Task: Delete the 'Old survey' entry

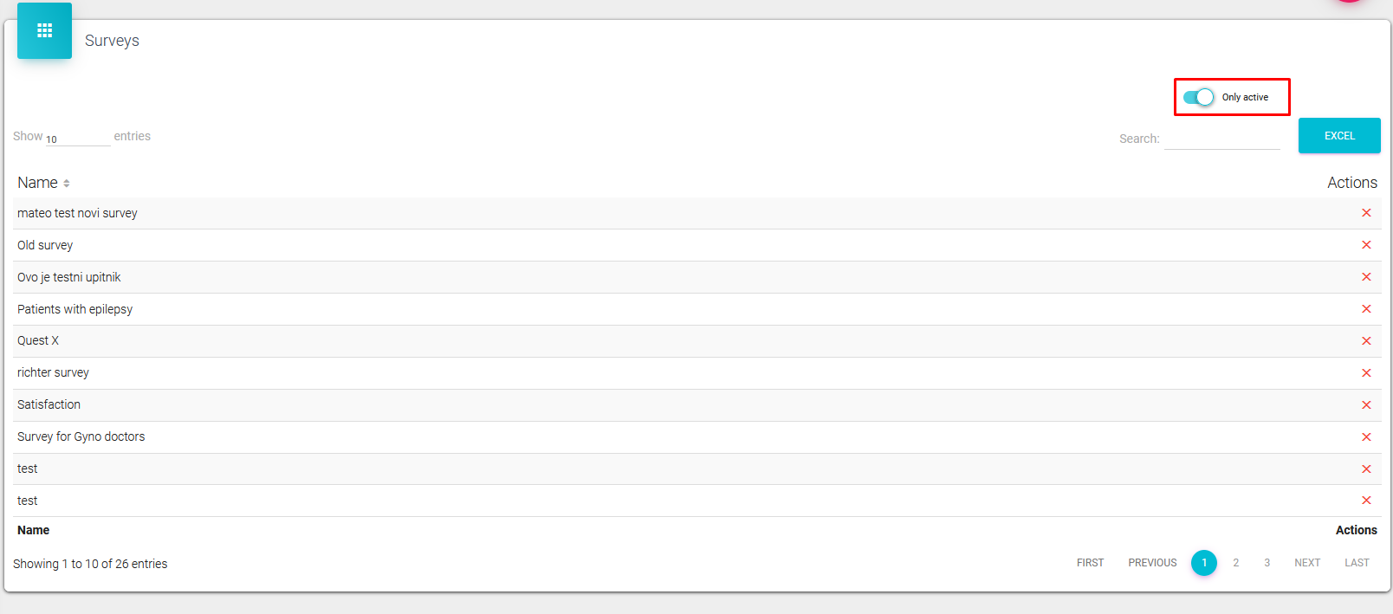Action: pos(1366,245)
